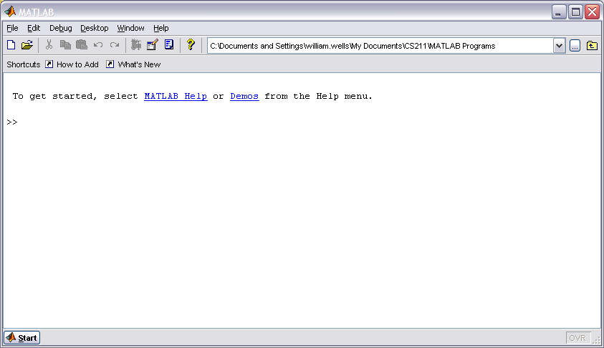Click the New M-File icon
Image resolution: width=604 pixels, height=348 pixels.
point(11,45)
